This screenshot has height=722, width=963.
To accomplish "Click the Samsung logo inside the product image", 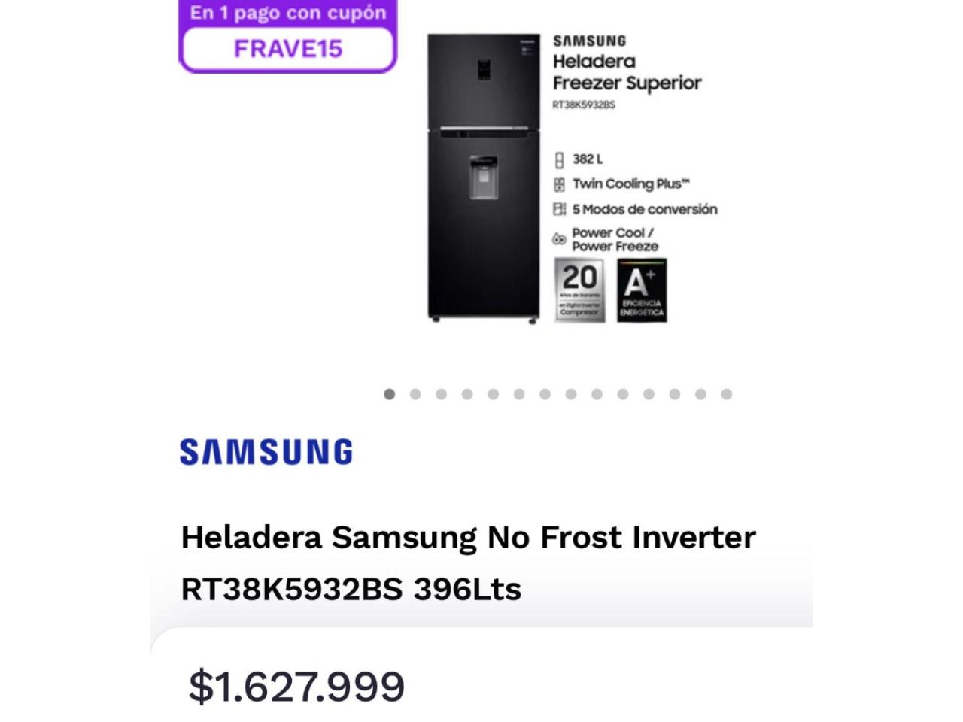I will 589,41.
